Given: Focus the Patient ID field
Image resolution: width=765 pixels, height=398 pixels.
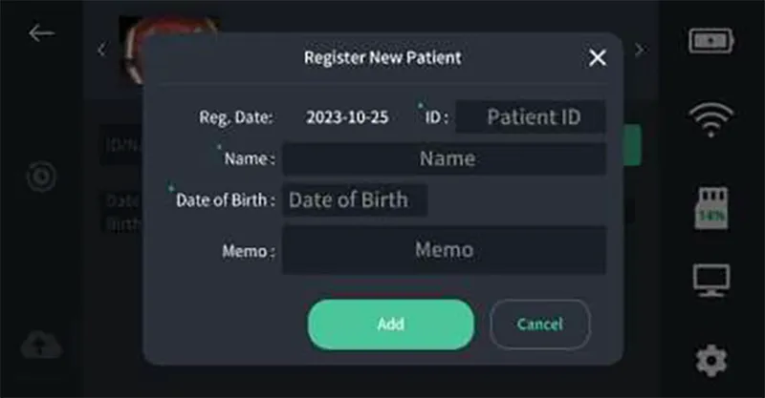Looking at the screenshot, I should 531,117.
